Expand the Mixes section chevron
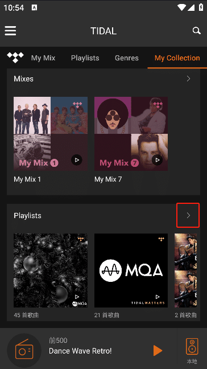207x369 pixels. (188, 79)
